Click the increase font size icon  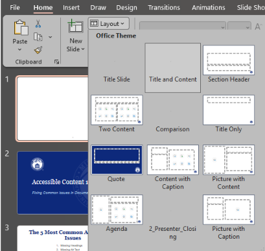[x=258, y=27]
